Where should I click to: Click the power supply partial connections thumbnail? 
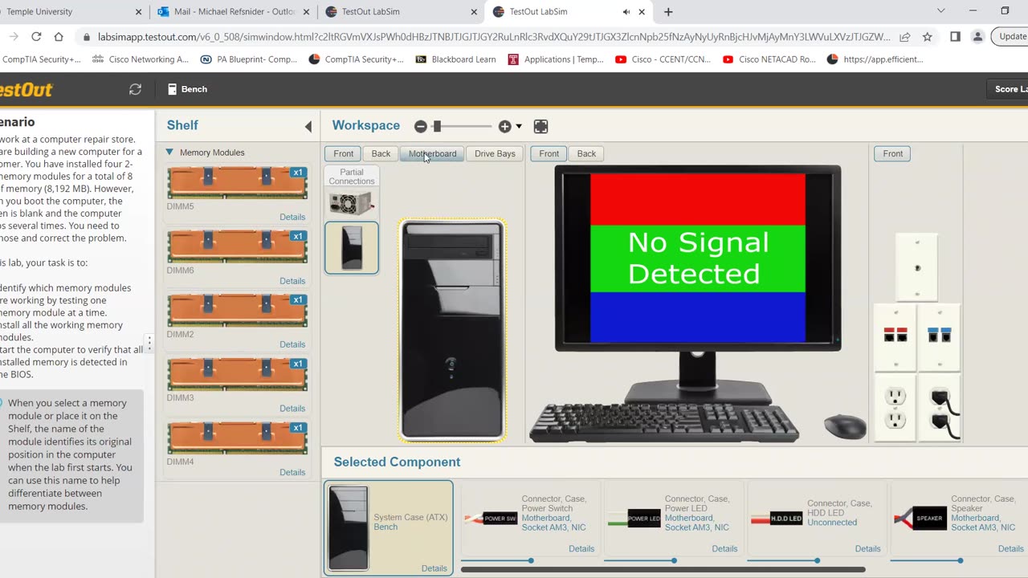(351, 203)
